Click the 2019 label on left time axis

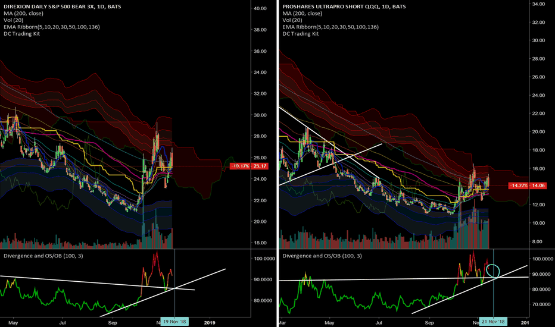tap(210, 322)
